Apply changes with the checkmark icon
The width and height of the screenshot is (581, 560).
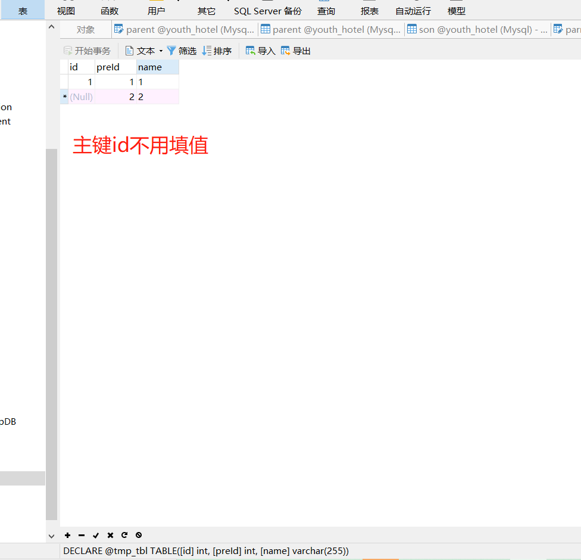click(96, 535)
